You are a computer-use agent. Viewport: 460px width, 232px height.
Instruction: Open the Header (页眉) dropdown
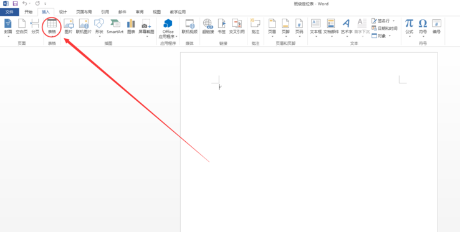pos(272,28)
